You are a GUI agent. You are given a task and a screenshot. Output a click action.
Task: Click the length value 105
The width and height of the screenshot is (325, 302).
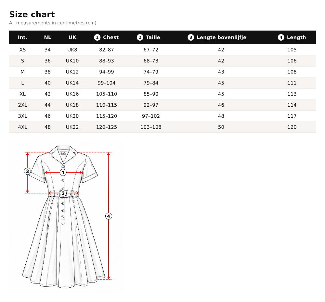click(292, 50)
